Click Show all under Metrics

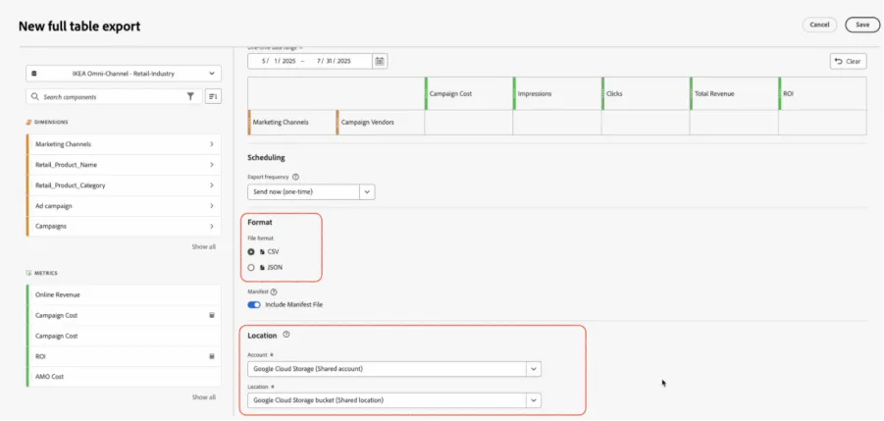coord(203,397)
